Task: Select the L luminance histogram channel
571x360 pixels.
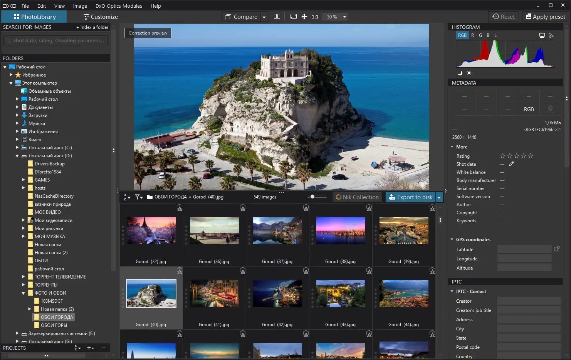Action: [495, 35]
